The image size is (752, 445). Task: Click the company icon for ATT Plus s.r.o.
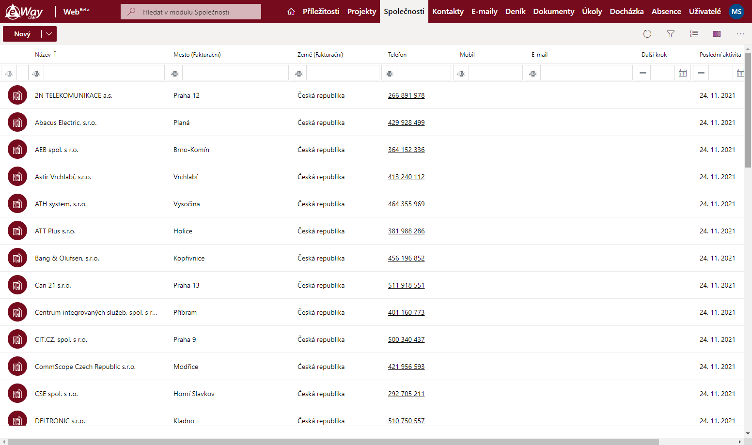17,231
